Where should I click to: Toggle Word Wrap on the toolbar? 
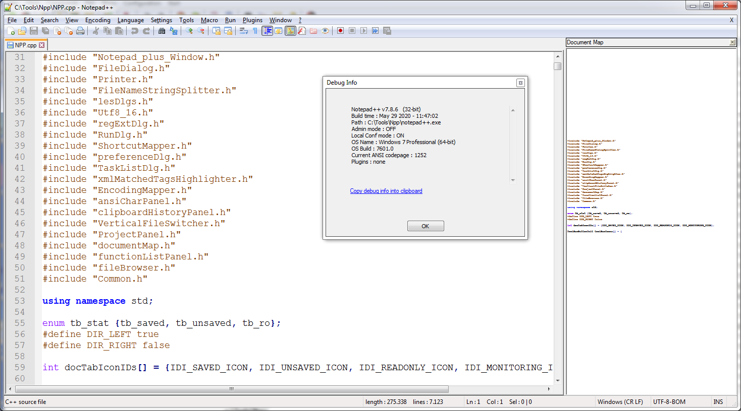[243, 31]
